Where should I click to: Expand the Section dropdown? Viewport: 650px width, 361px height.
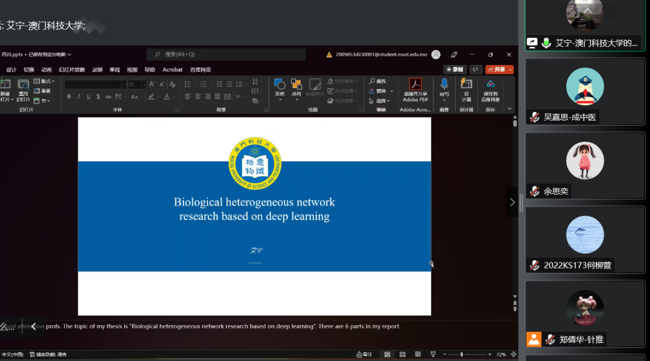tap(42, 101)
